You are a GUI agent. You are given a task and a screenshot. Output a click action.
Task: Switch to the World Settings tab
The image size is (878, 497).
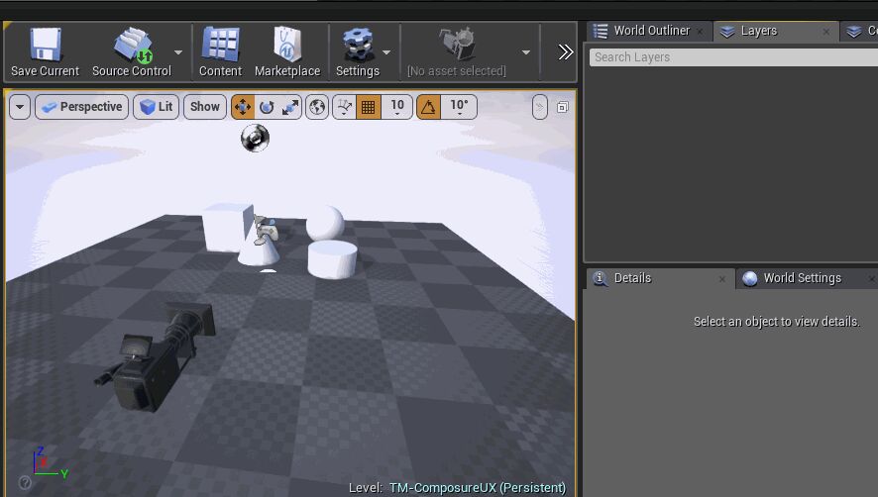(801, 278)
